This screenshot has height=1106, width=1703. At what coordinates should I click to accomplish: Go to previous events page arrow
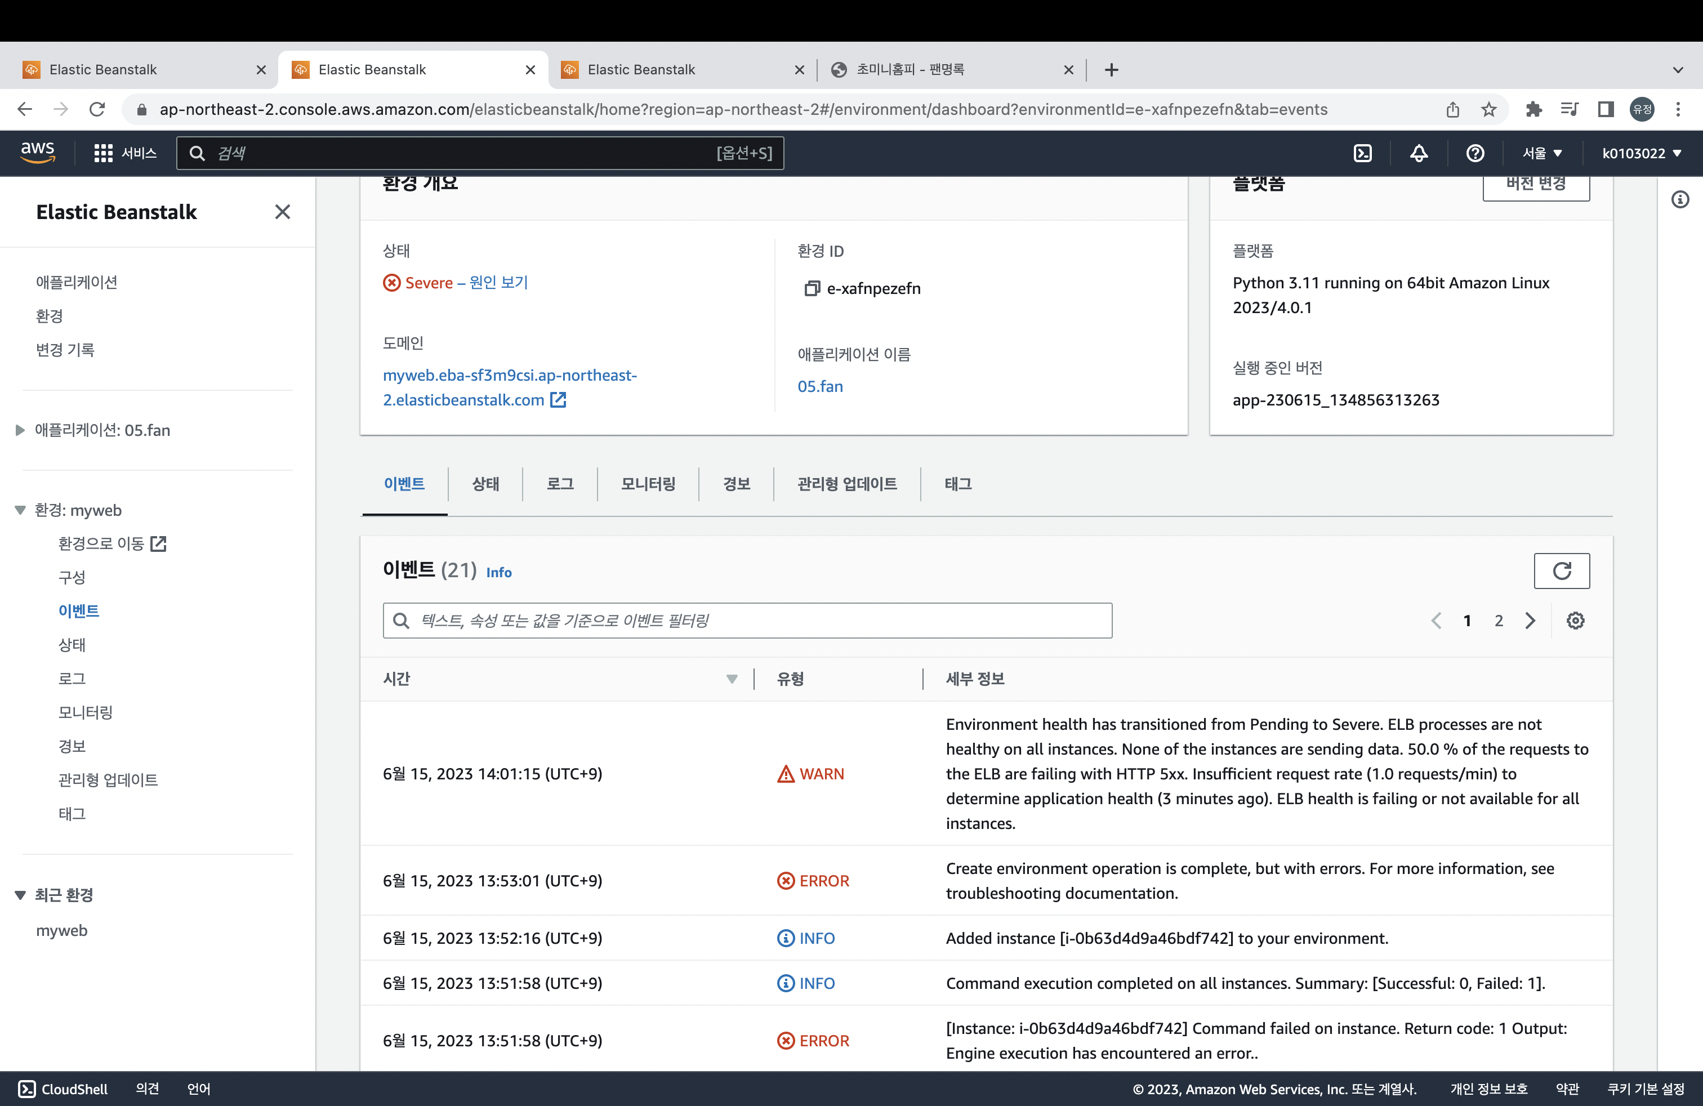(1436, 620)
